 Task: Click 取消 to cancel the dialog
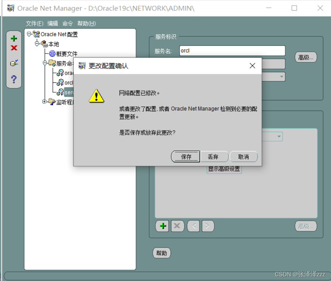click(x=243, y=157)
